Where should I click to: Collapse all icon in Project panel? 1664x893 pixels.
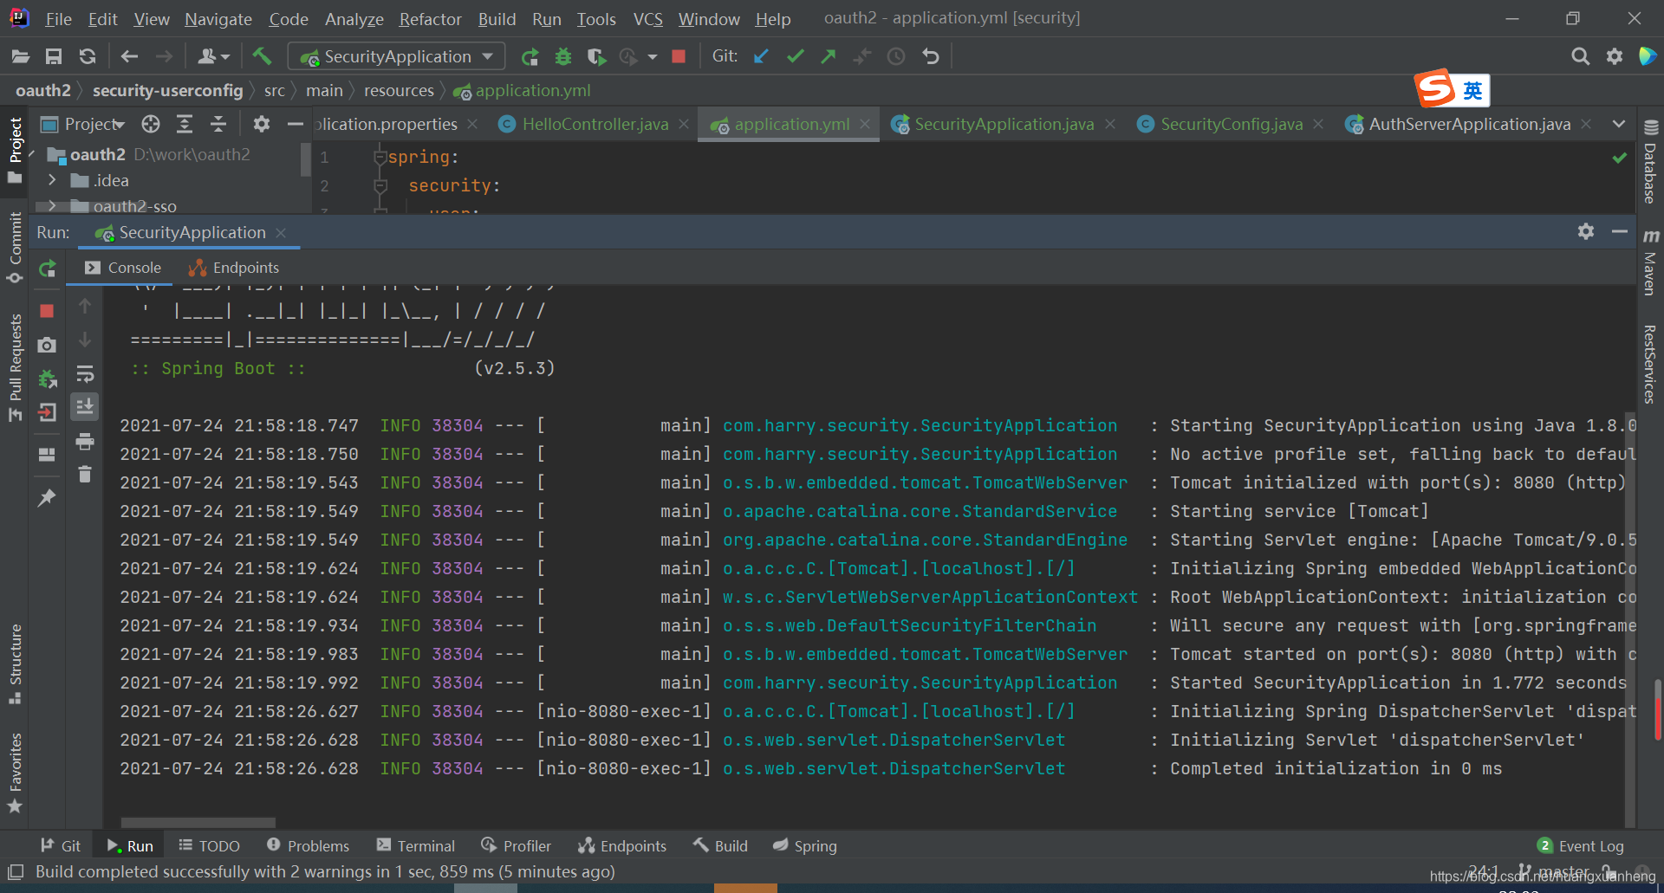coord(218,125)
